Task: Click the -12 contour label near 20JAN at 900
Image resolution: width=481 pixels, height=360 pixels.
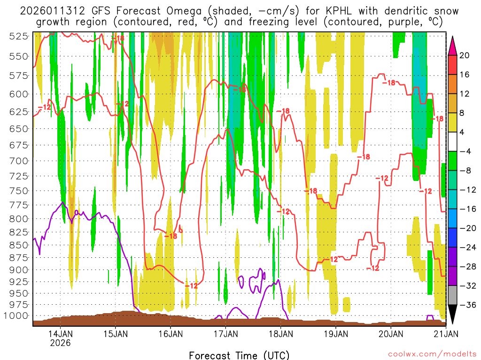Action: coord(372,269)
